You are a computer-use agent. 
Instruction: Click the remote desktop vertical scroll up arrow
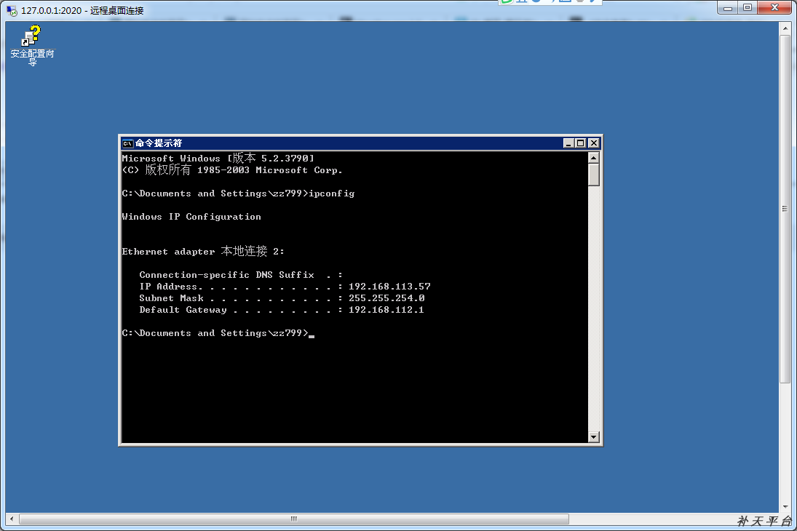[x=785, y=28]
